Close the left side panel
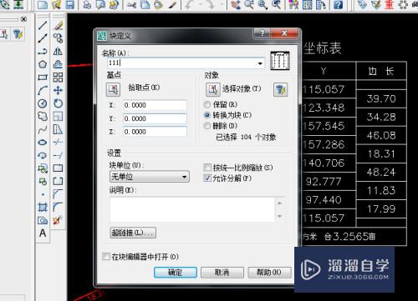 click(x=24, y=19)
